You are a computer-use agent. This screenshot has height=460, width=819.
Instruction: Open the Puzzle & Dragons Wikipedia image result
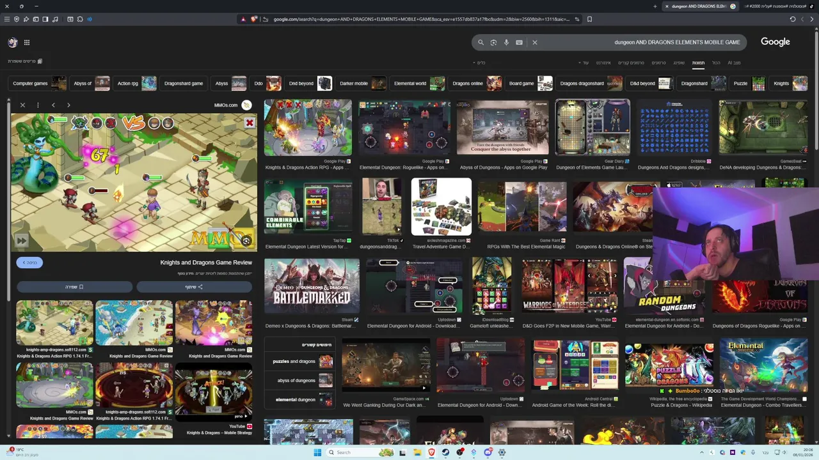[669, 366]
